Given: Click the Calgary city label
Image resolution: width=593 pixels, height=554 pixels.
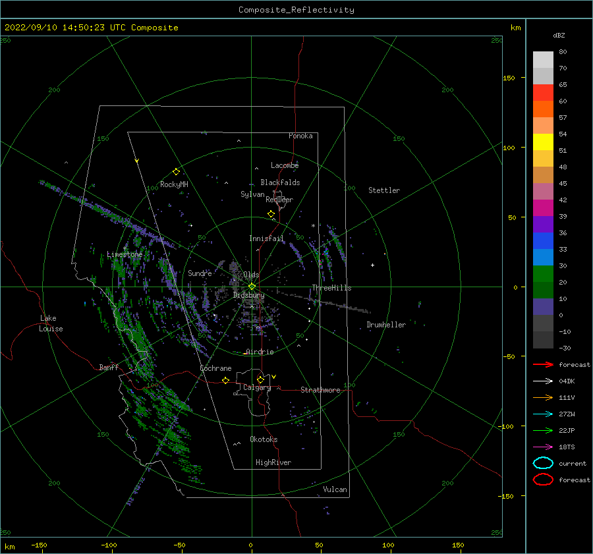Looking at the screenshot, I should click(257, 387).
